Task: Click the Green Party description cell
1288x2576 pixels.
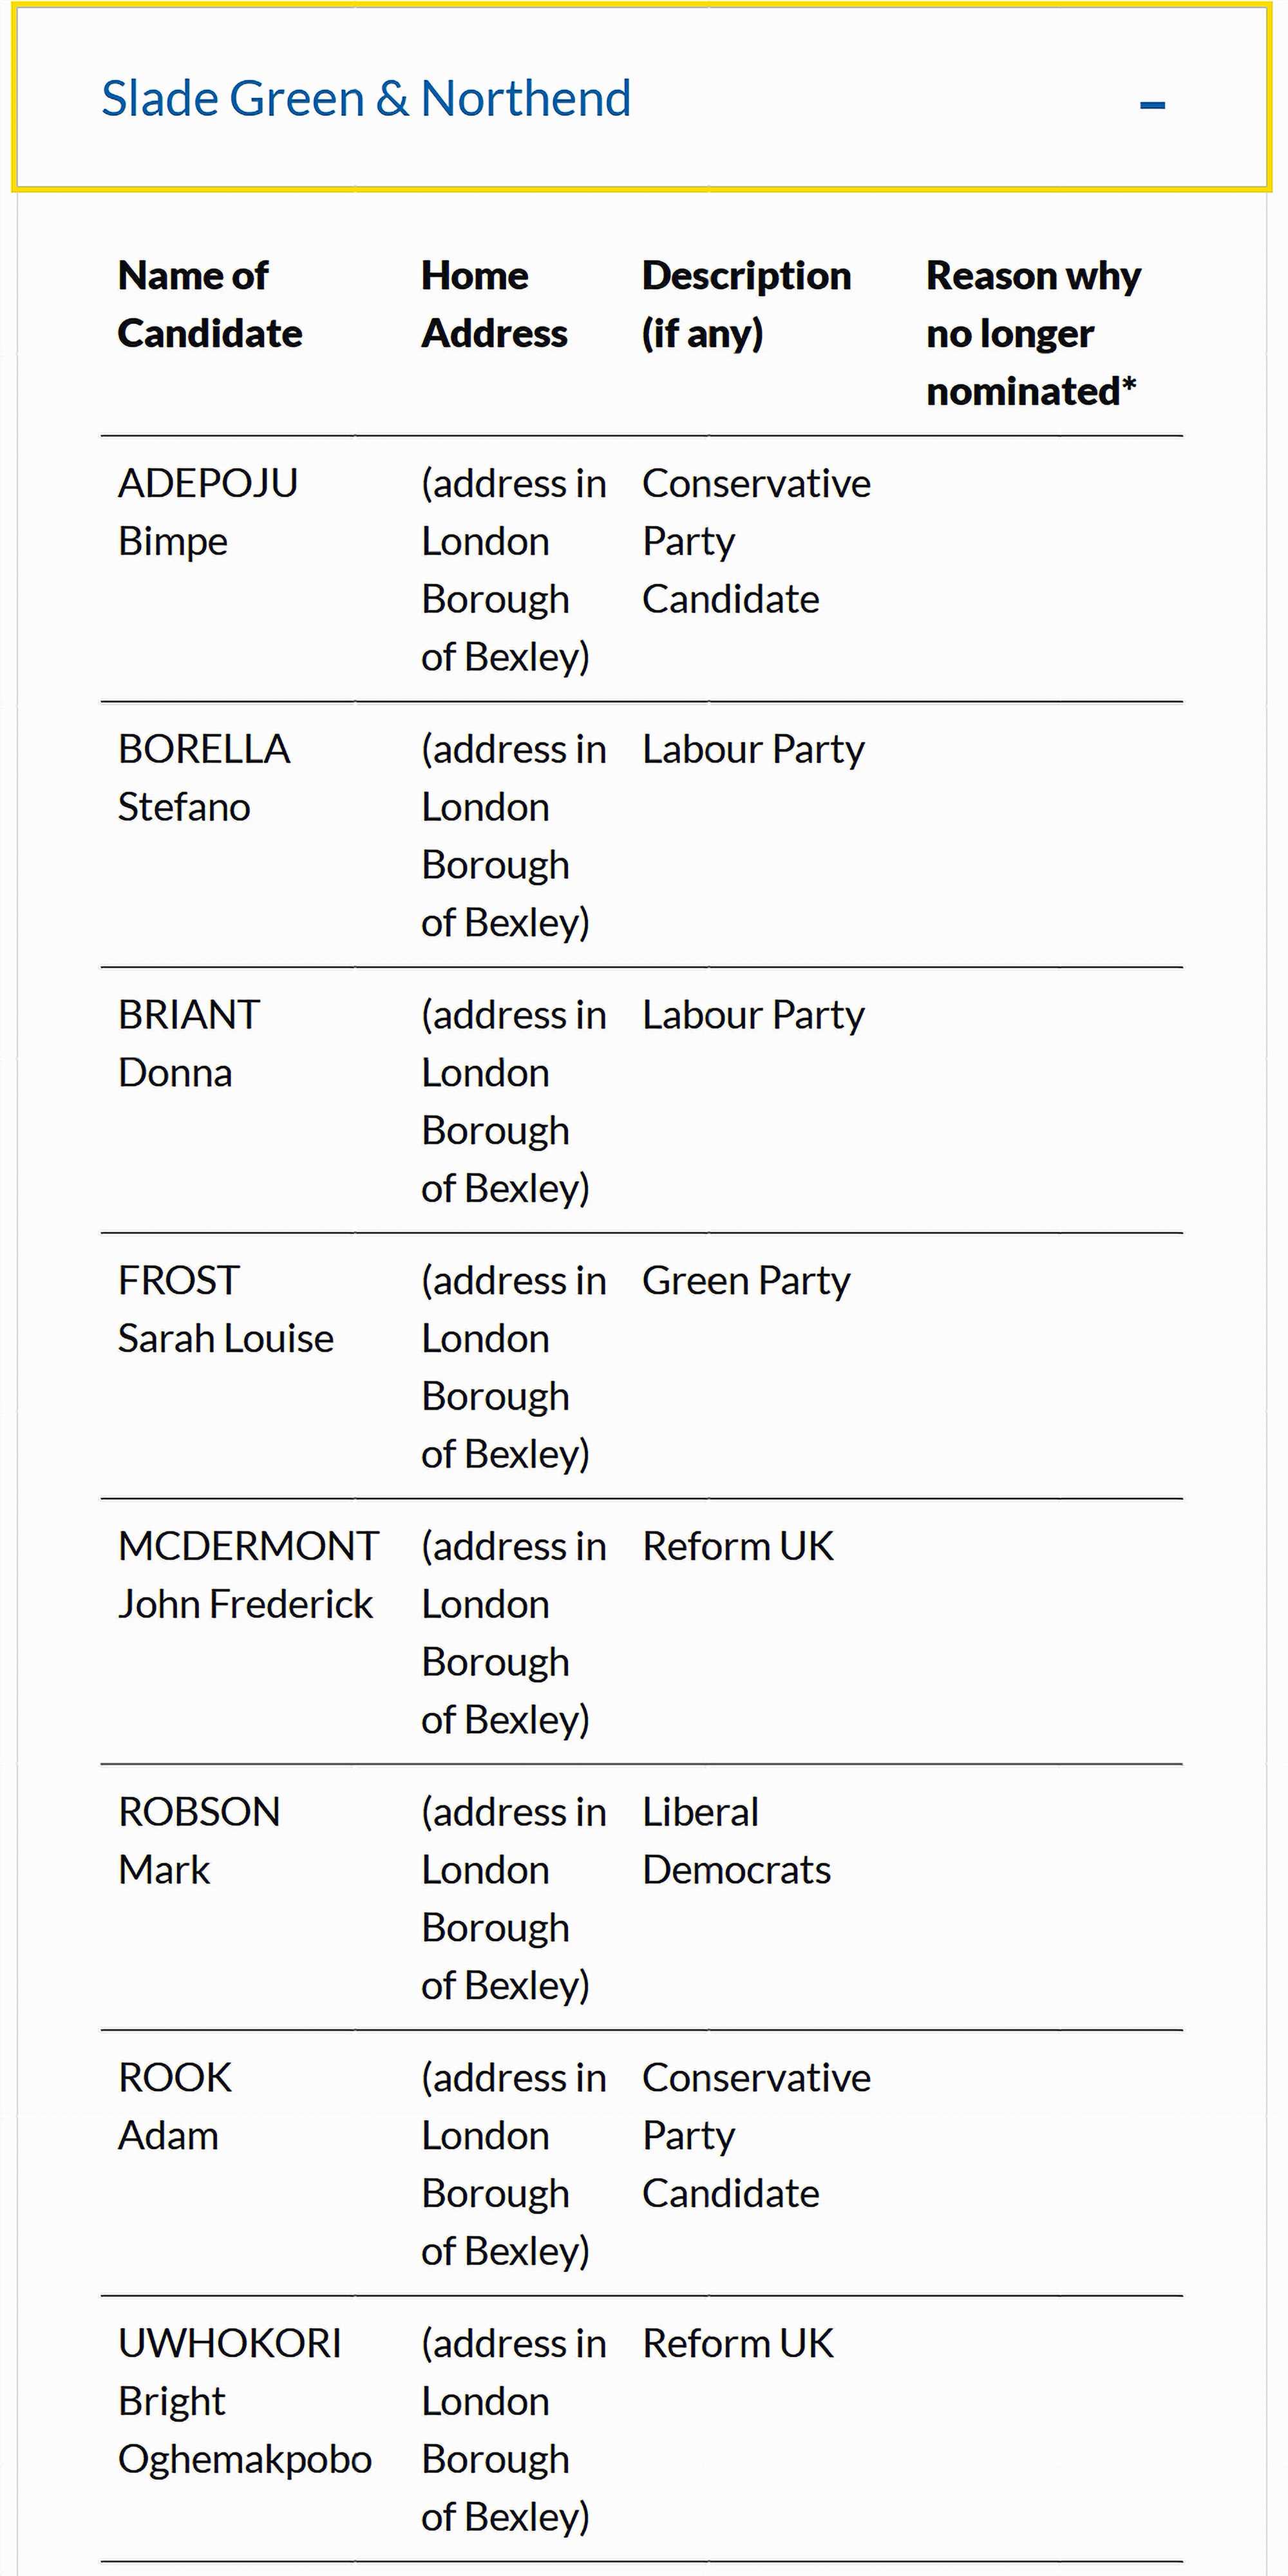Action: [746, 1281]
